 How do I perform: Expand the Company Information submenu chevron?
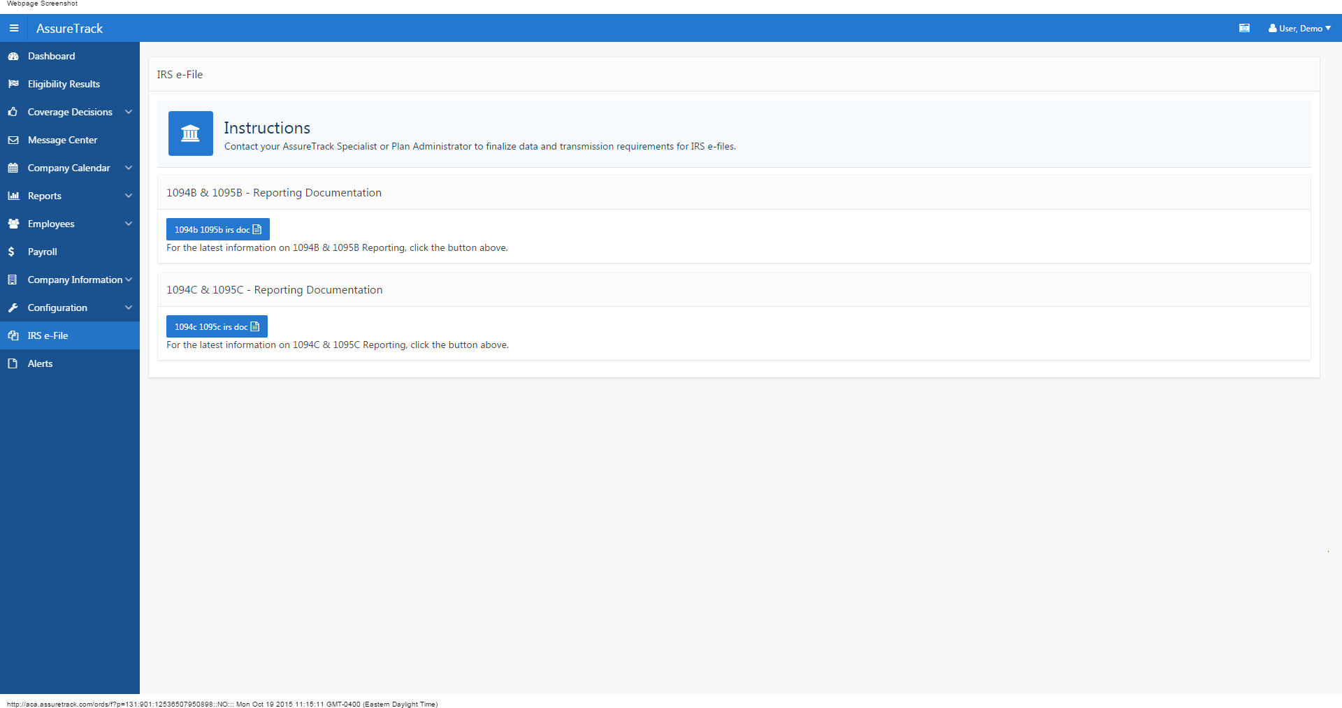tap(129, 280)
